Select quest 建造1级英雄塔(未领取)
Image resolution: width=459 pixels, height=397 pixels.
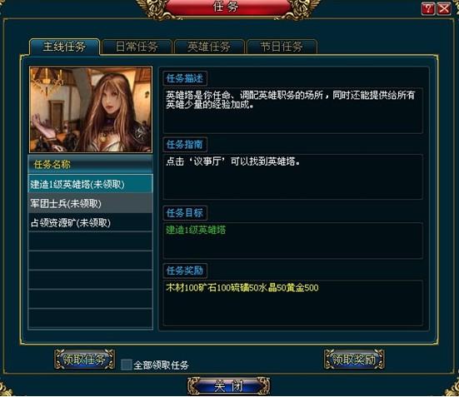click(x=91, y=184)
